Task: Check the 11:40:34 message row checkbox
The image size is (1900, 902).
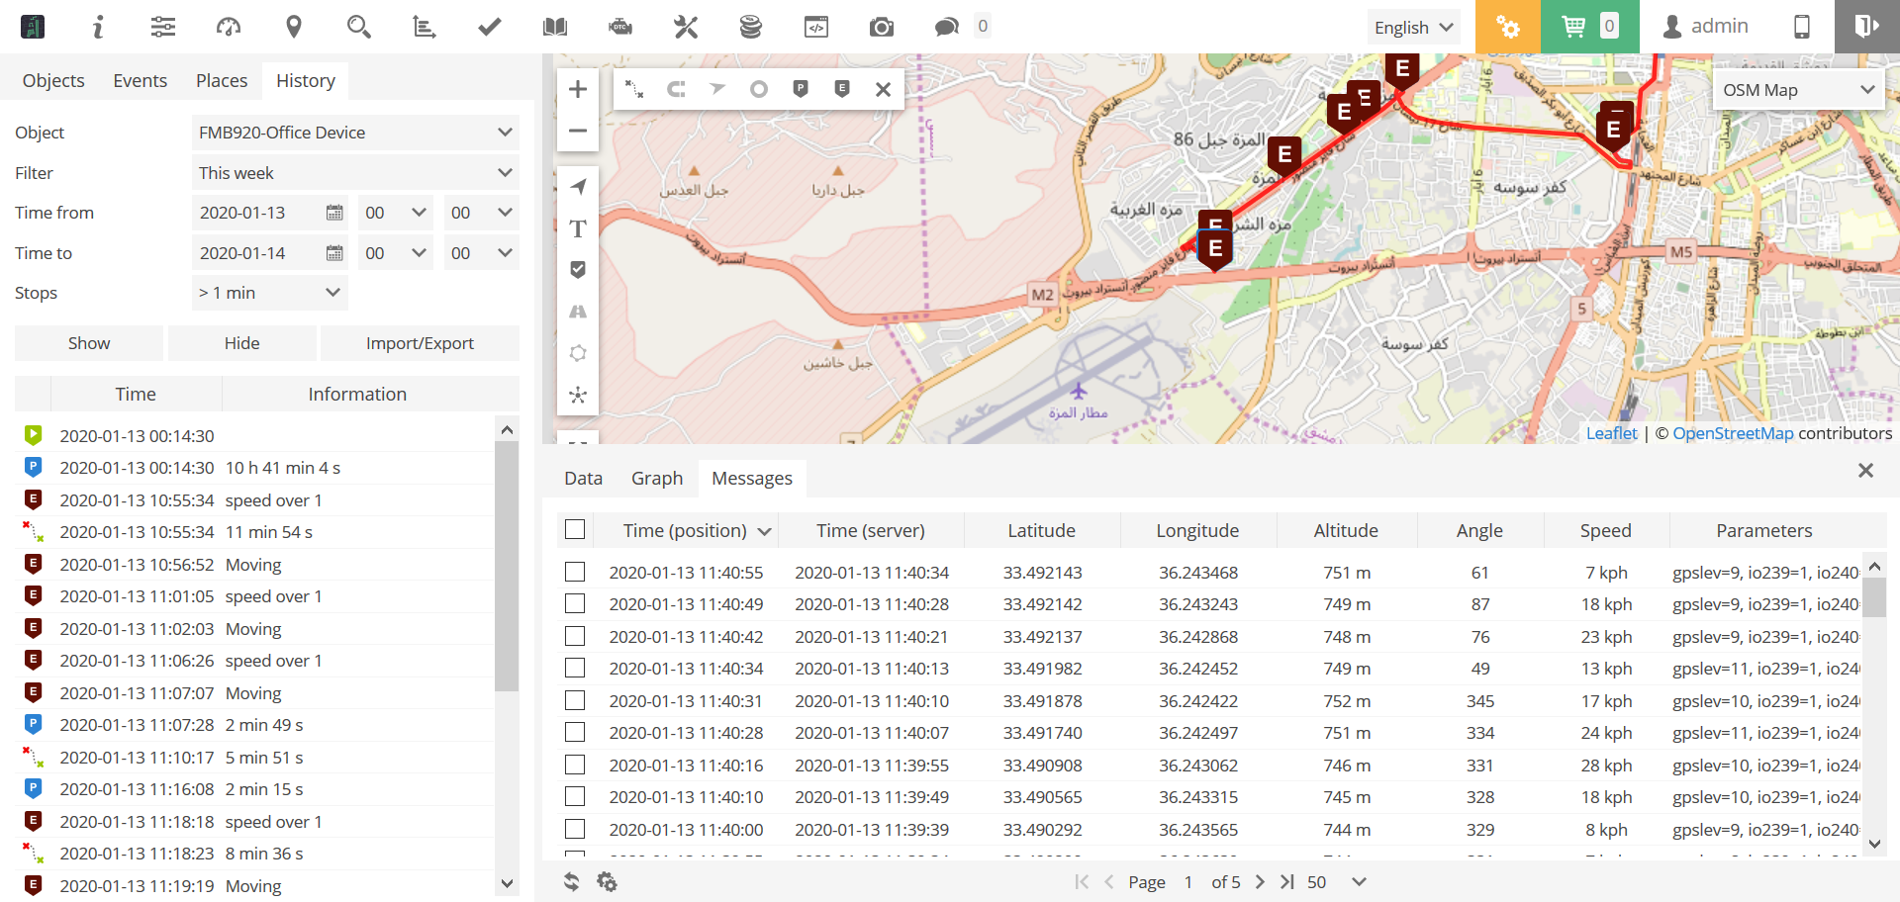Action: click(x=575, y=669)
